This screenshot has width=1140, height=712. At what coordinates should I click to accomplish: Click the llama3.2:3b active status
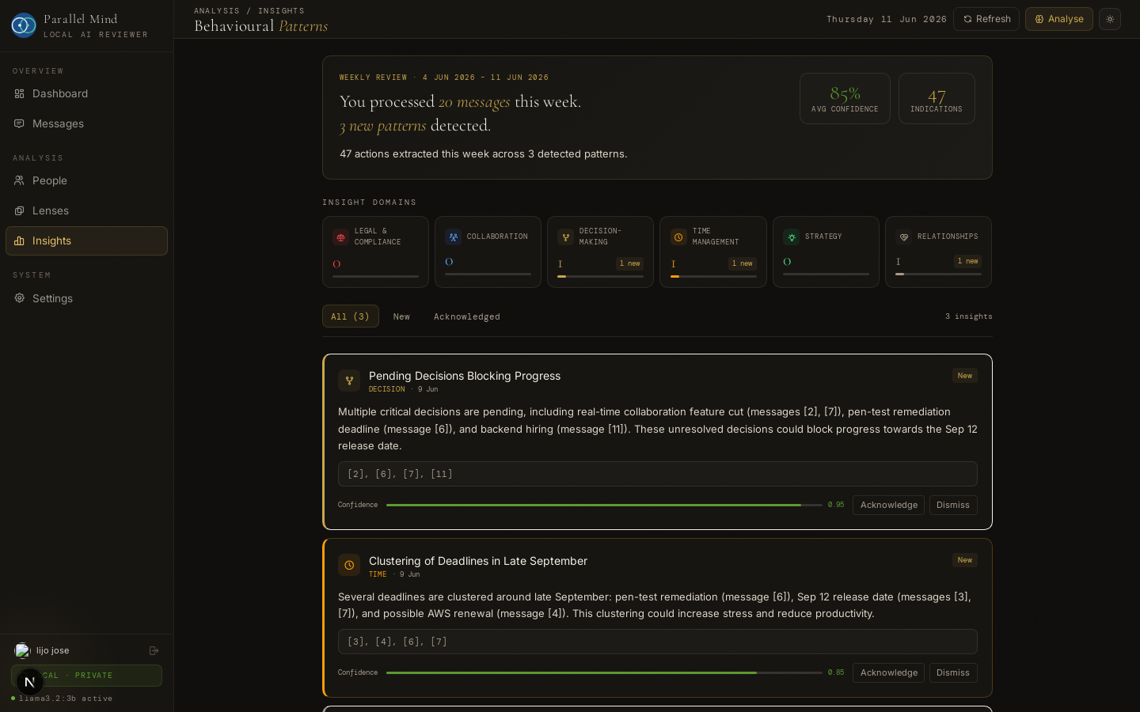point(62,699)
